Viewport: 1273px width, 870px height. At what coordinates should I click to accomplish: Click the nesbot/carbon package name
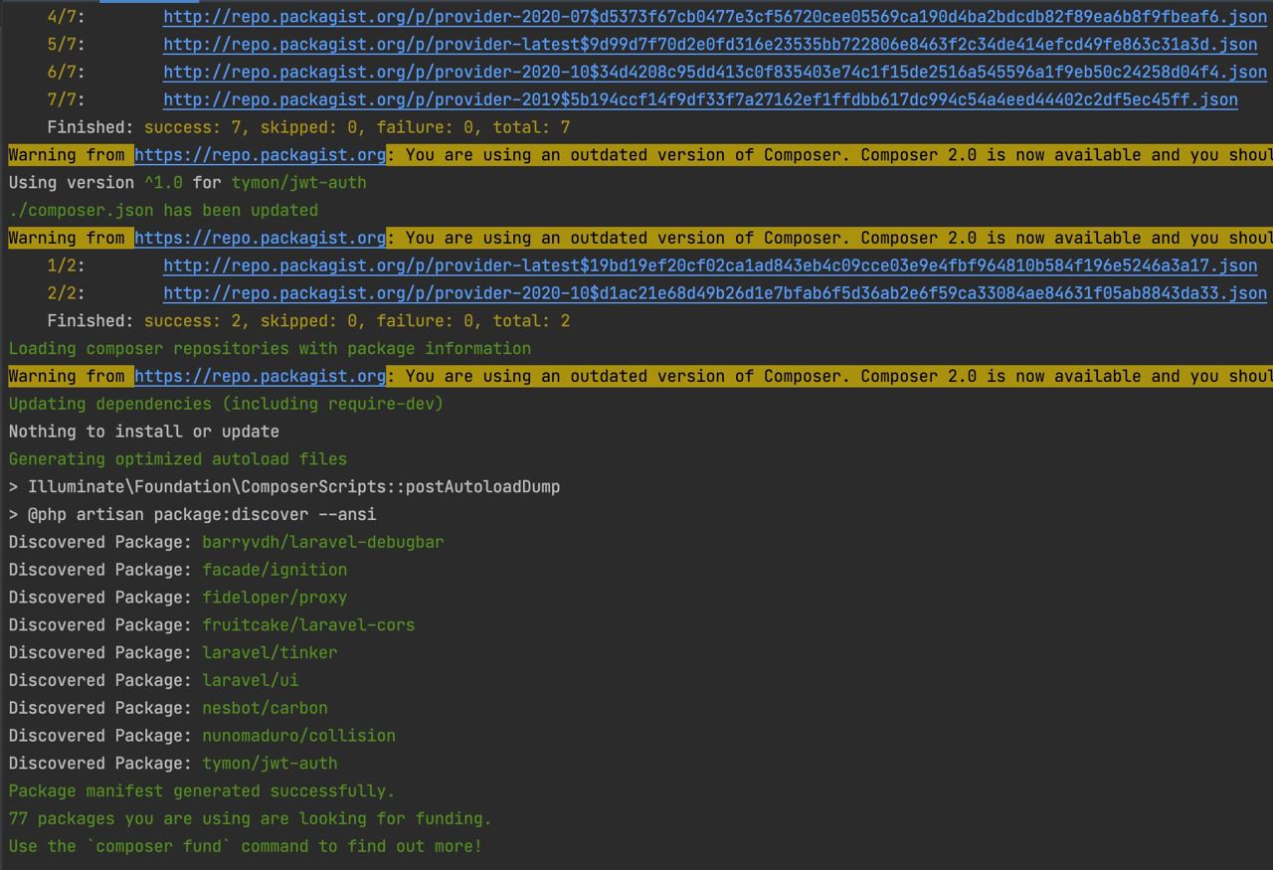coord(265,709)
